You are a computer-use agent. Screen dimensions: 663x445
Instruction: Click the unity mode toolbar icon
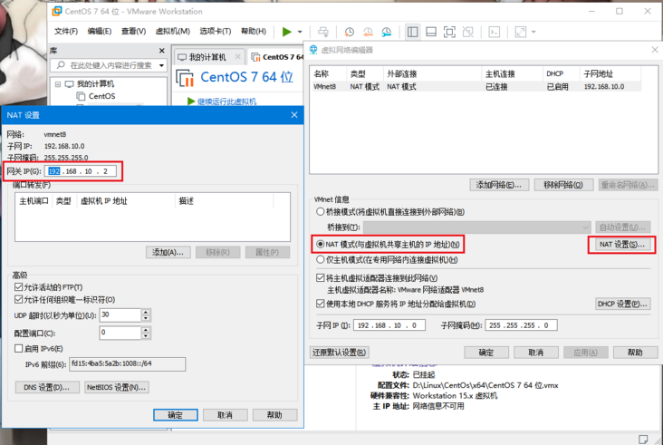tap(468, 32)
